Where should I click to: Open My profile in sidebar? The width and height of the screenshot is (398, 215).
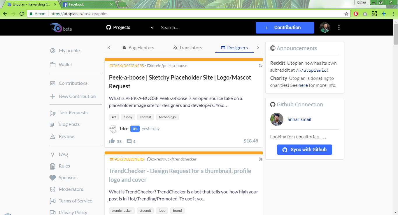[x=69, y=51]
